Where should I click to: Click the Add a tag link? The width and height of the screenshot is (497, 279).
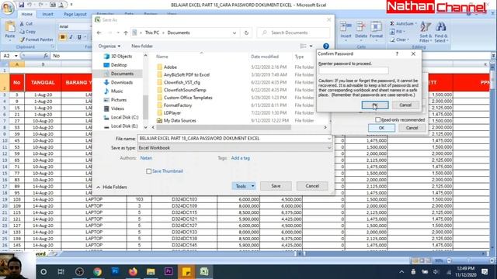[240, 158]
